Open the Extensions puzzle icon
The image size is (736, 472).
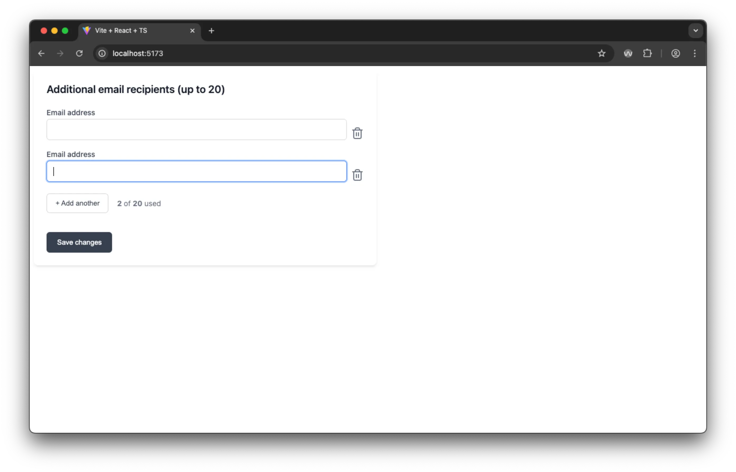click(647, 53)
